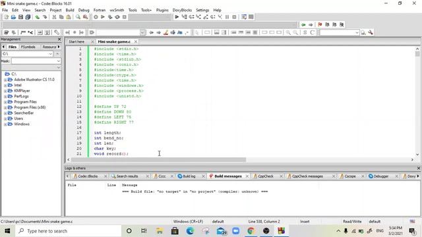
Task: Click the highlight marker pen icon
Action: point(166,32)
